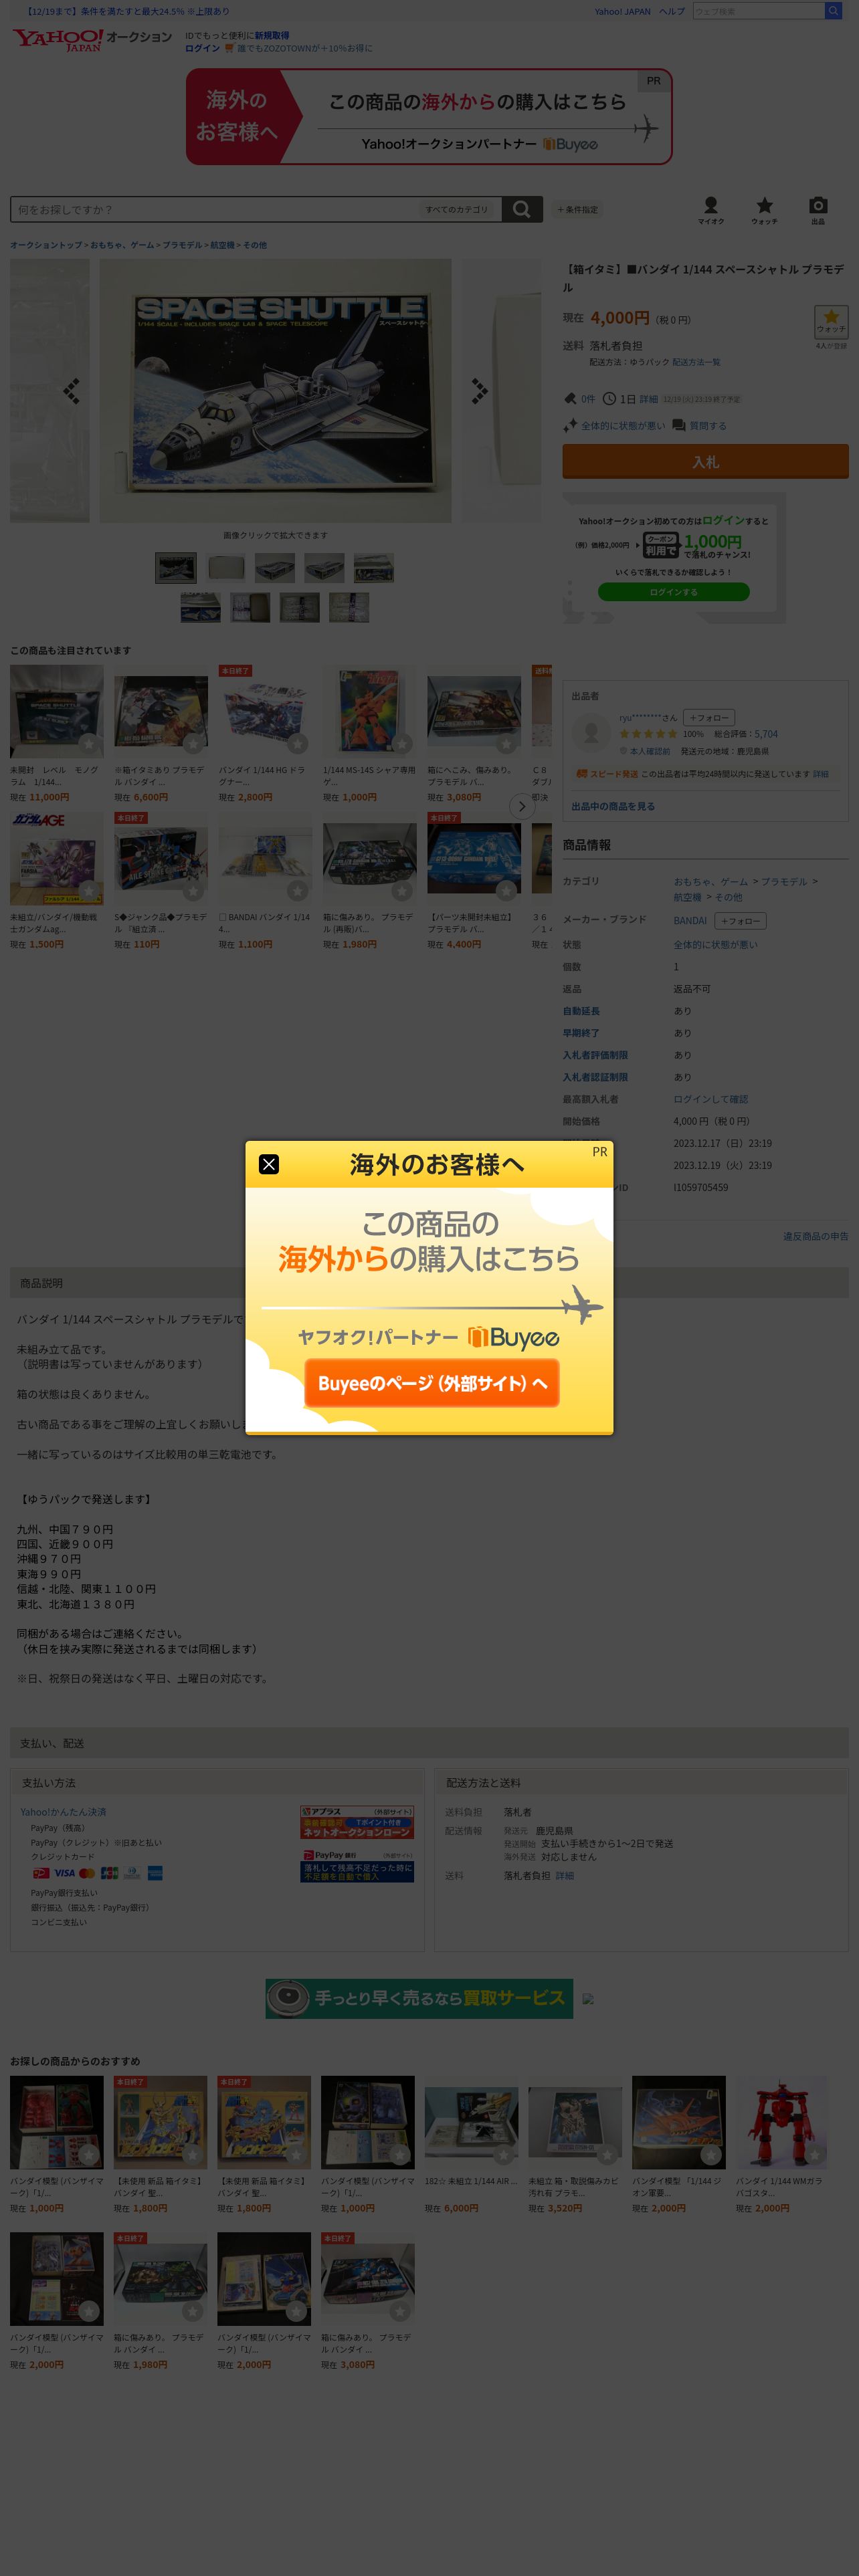Click the 全体的に状態が悪い sparkle icon
Viewport: 859px width, 2576px height.
(x=570, y=425)
